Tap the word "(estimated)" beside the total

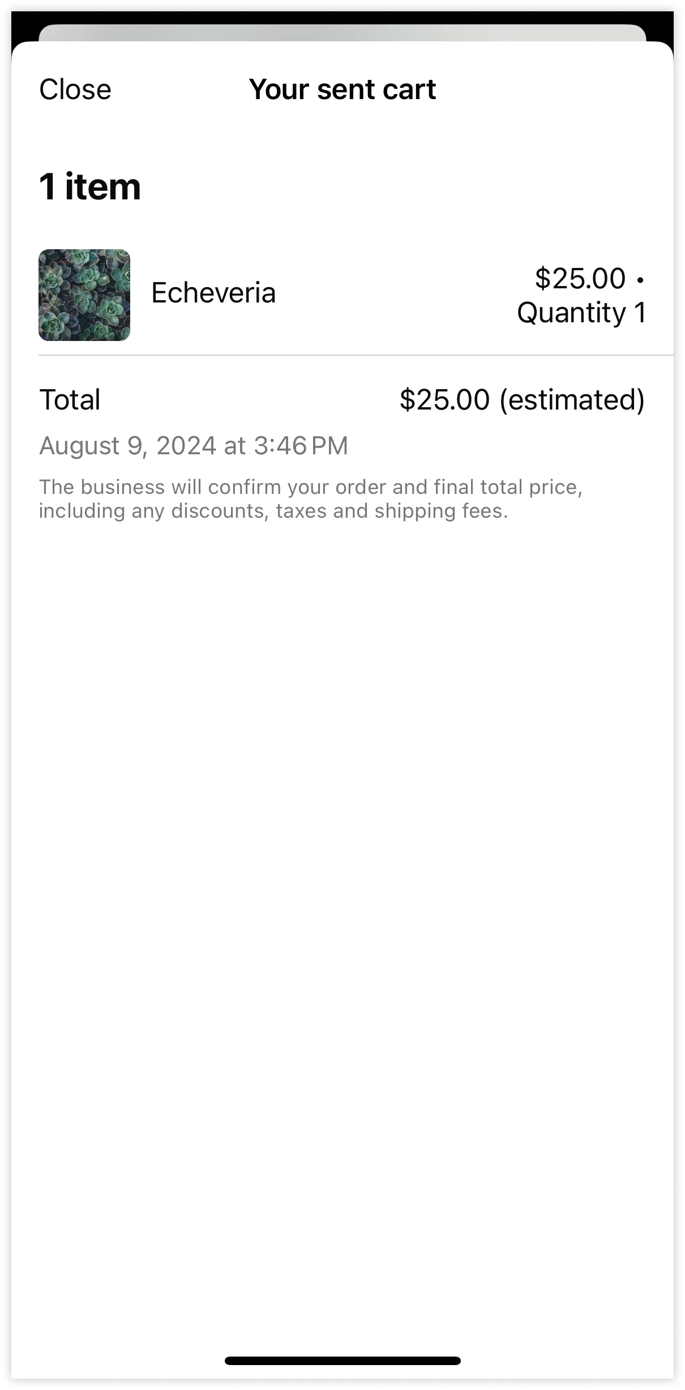(x=572, y=399)
